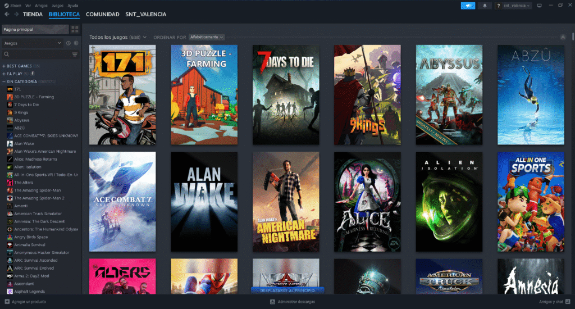Open the Juegos type filter dropdown
Viewport: 575px width, 309px height.
(33, 43)
